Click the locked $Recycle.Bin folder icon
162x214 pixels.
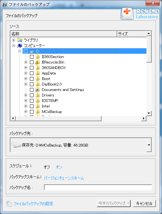tap(38, 62)
